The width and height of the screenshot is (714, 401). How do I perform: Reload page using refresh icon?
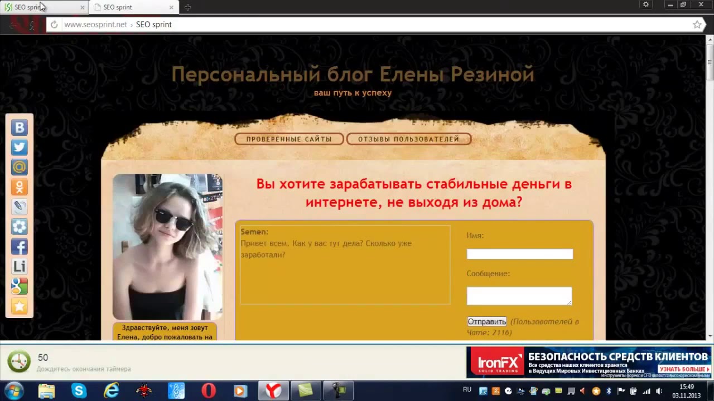pos(54,25)
